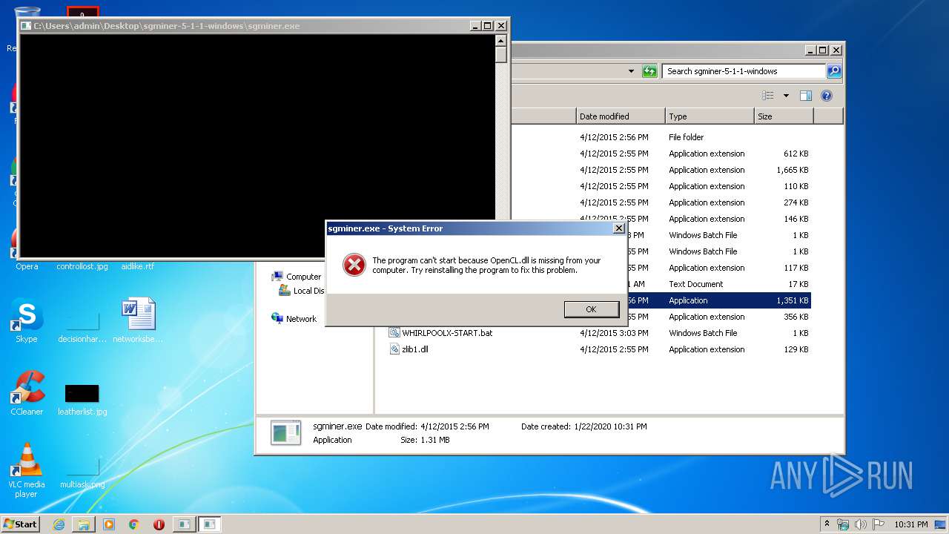Show hidden tray icons arrow
Image resolution: width=949 pixels, height=534 pixels.
[x=827, y=524]
